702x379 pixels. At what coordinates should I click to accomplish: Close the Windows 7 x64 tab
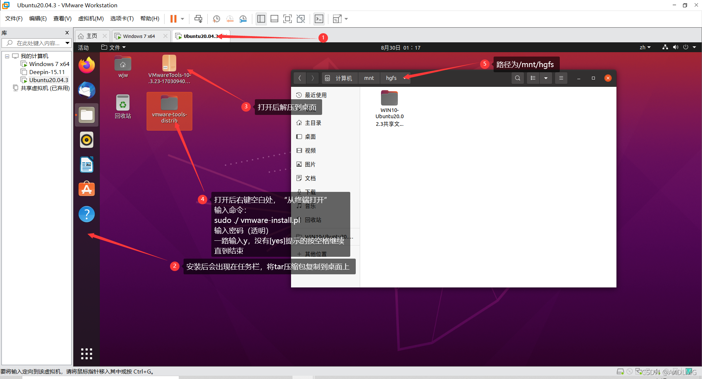165,36
